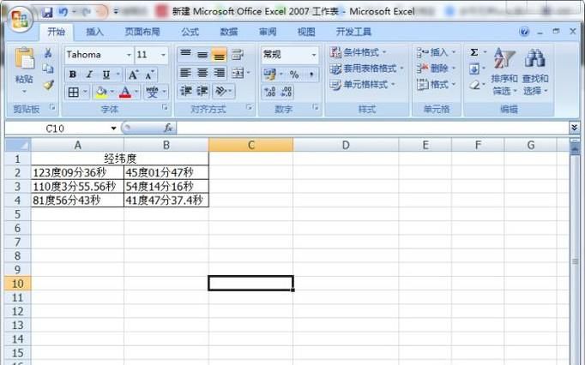The image size is (585, 365).
Task: Paste clipboard contents with Paste icon
Action: [x=24, y=58]
